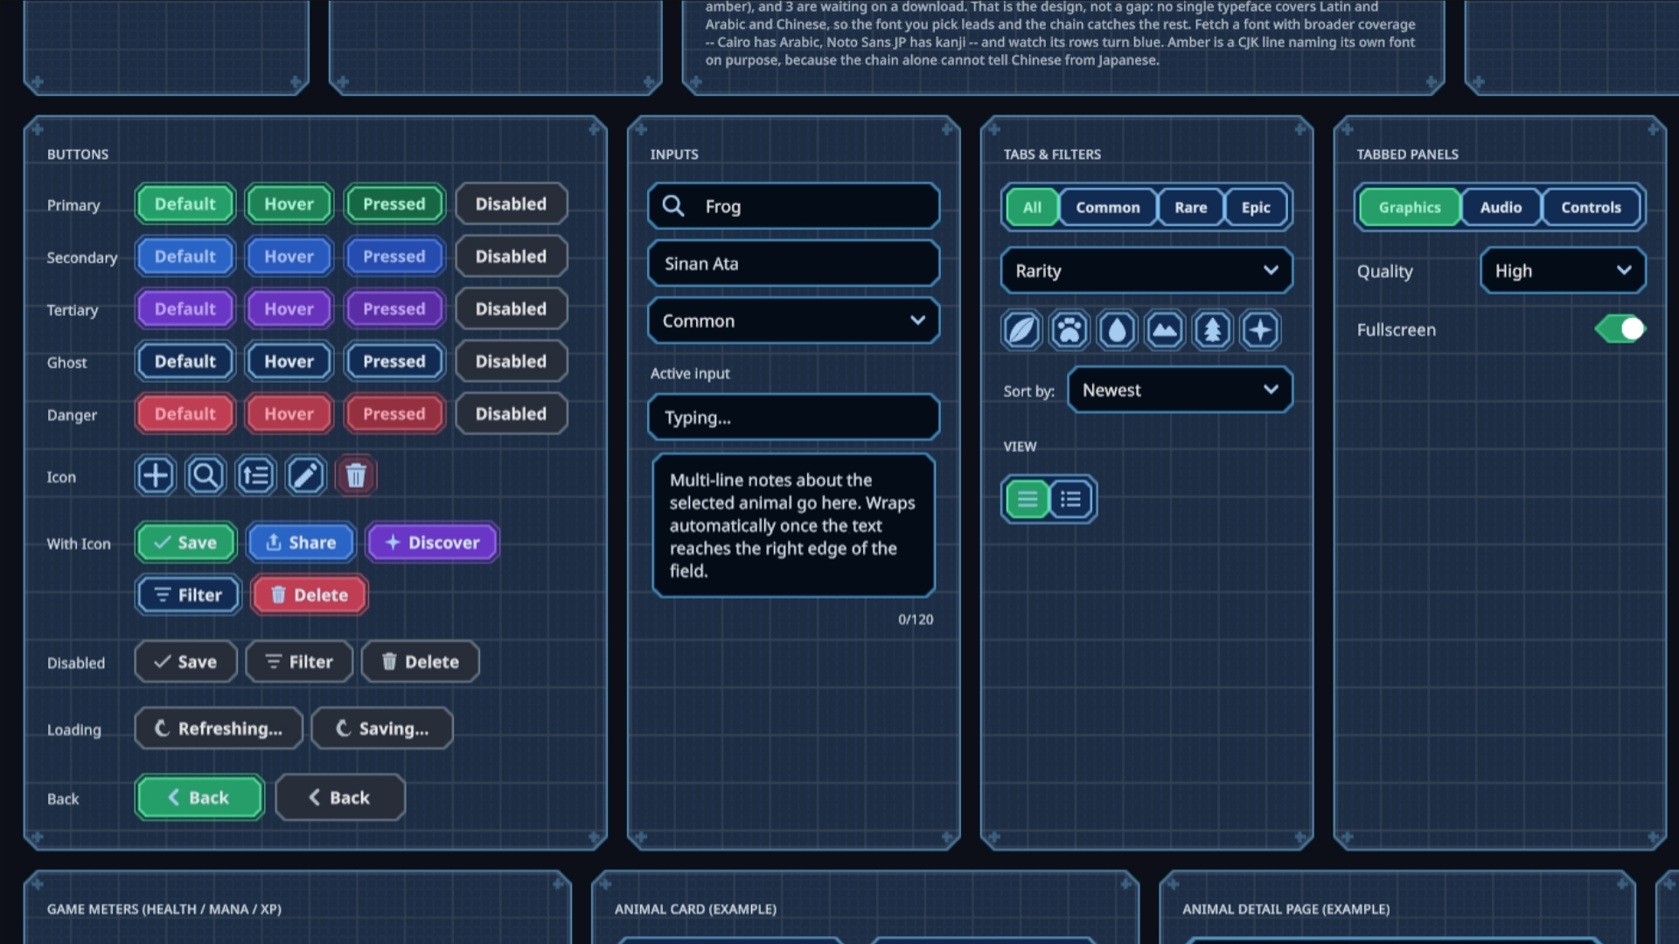Switch to the Audio tab
The width and height of the screenshot is (1679, 944).
1501,207
